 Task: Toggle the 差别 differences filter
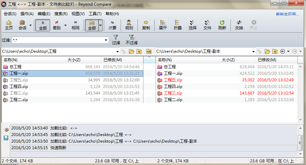57,25
